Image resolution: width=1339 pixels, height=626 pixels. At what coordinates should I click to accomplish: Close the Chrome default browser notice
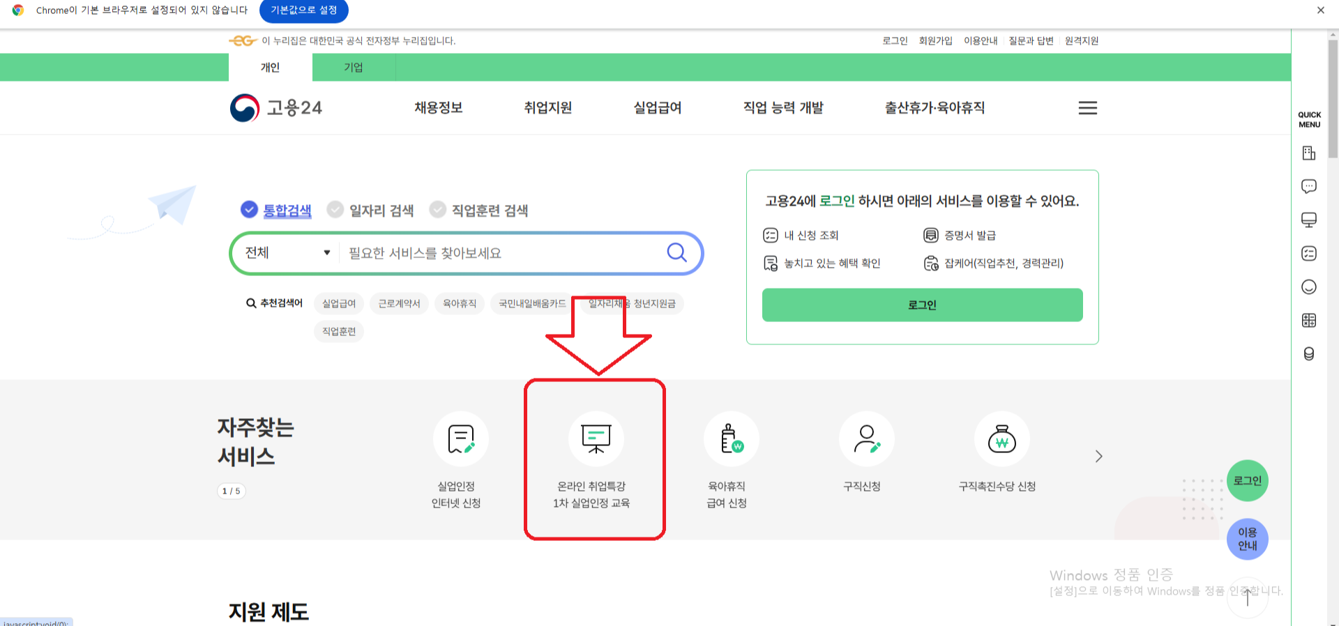1320,10
